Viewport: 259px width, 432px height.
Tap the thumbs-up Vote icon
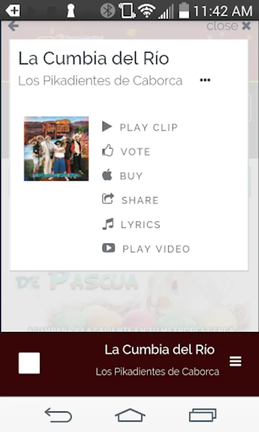[x=107, y=151]
